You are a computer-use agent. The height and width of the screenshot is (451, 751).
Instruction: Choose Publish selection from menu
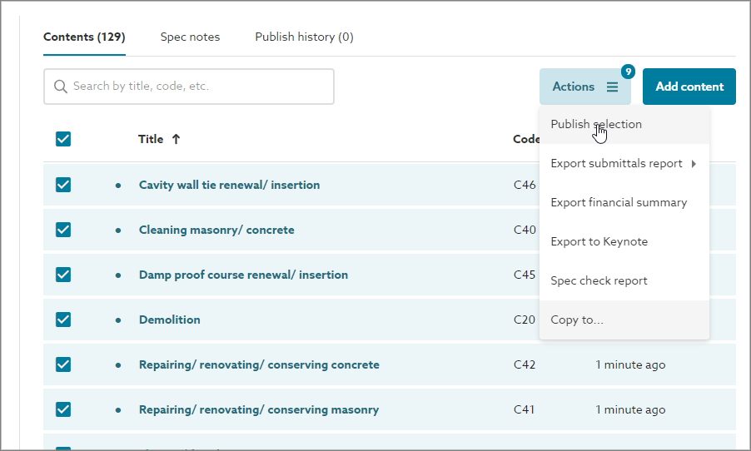coord(596,124)
